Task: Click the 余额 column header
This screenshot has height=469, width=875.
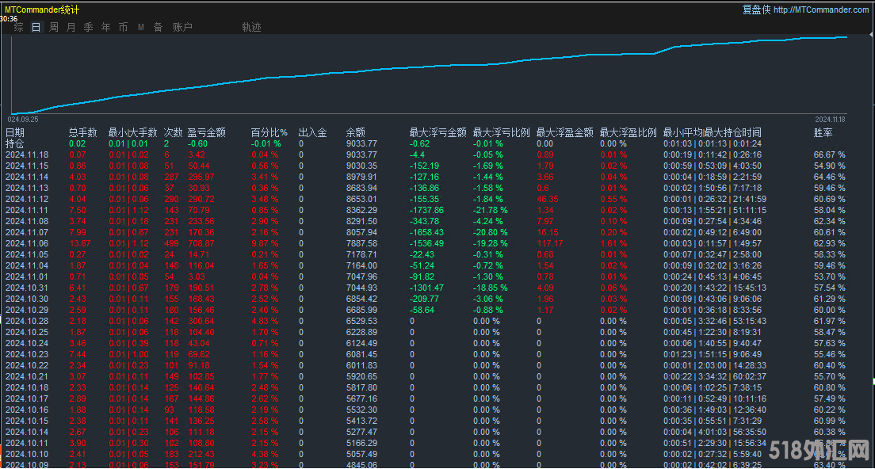Action: 355,132
